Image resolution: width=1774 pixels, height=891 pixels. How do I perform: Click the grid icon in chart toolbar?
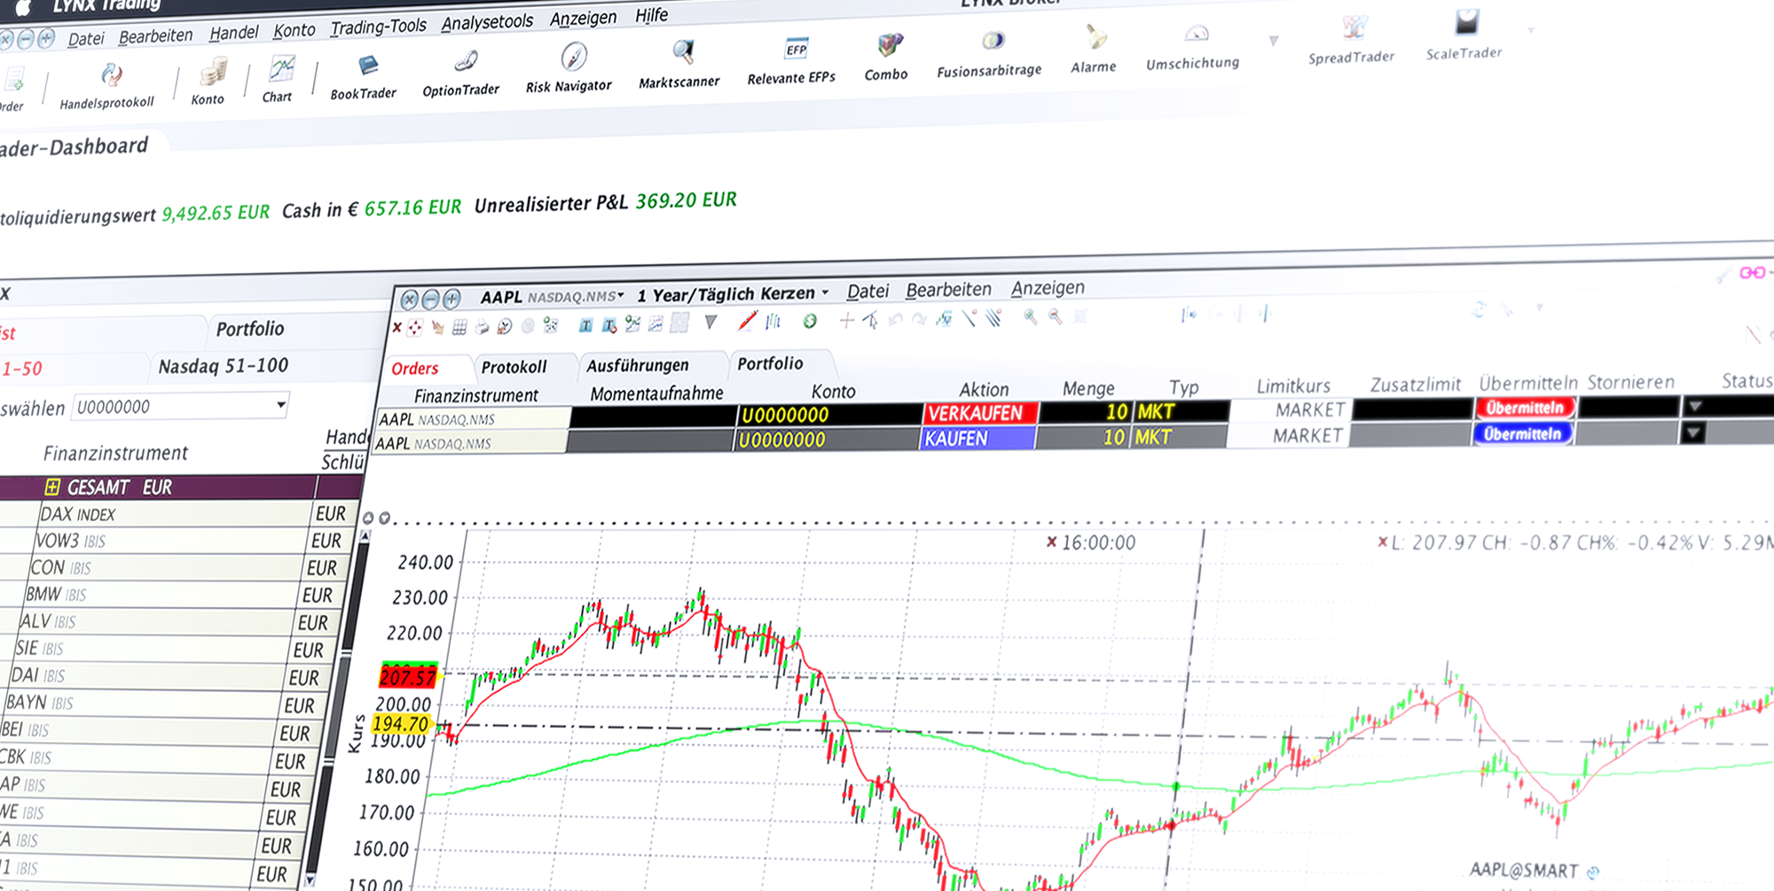pos(459,327)
